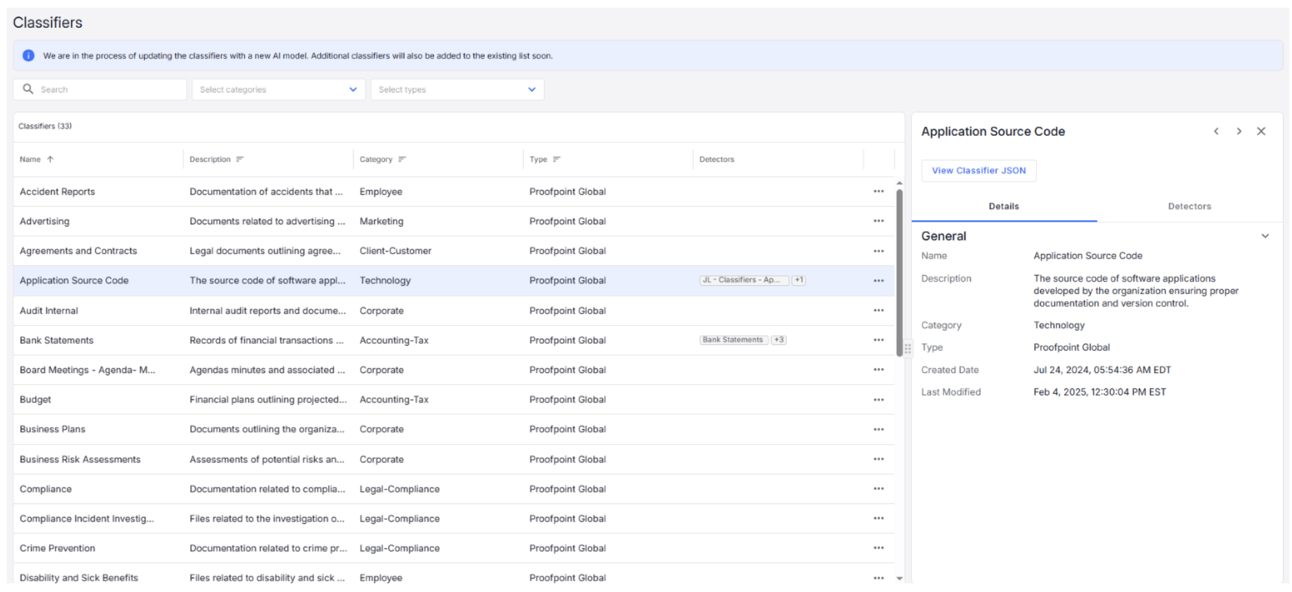
Task: Click Created Date value Jul 24, 2024
Action: click(x=1102, y=370)
